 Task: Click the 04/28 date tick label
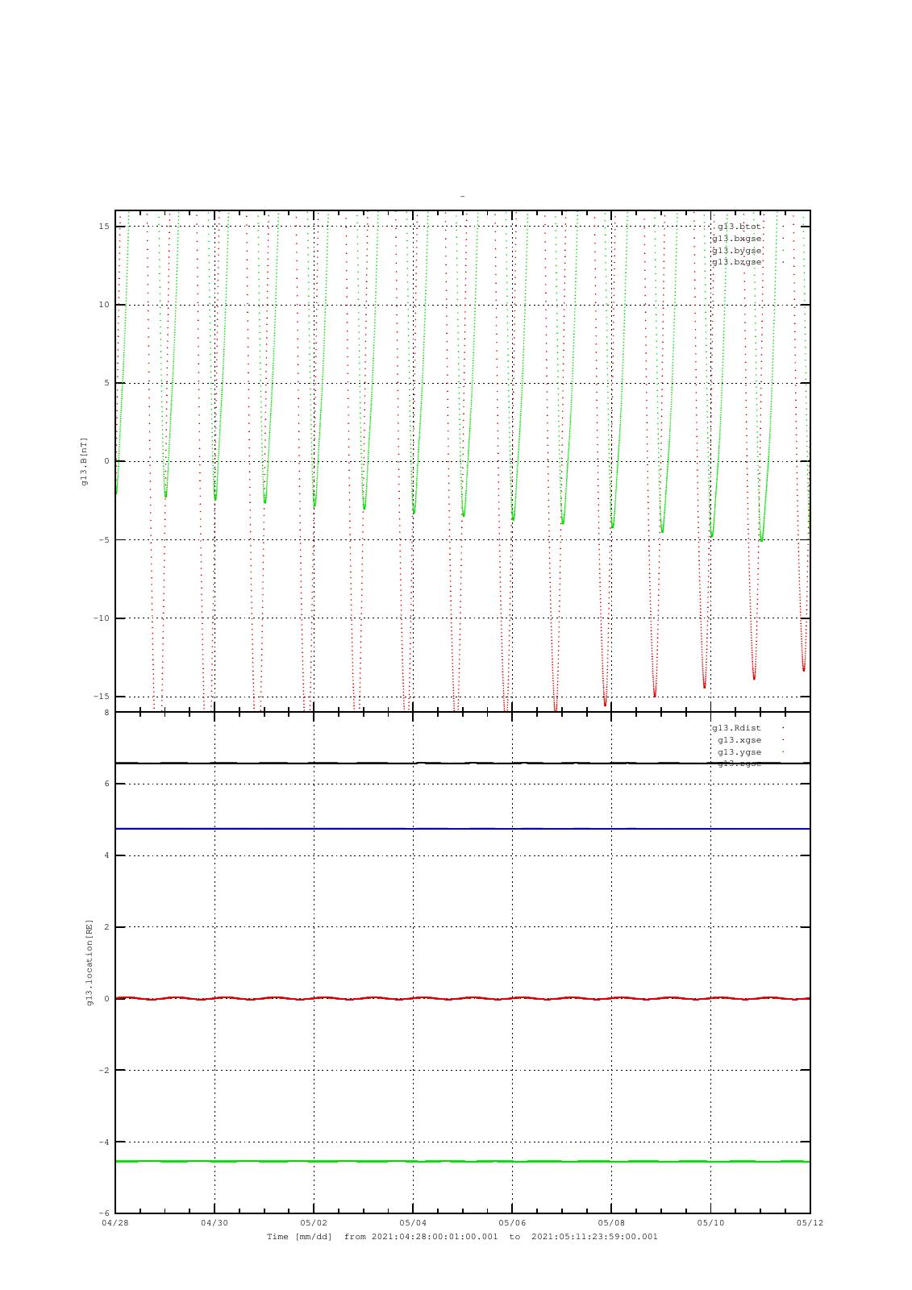[x=115, y=1223]
